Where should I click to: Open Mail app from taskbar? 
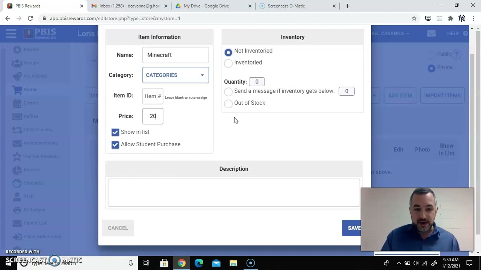click(x=216, y=263)
